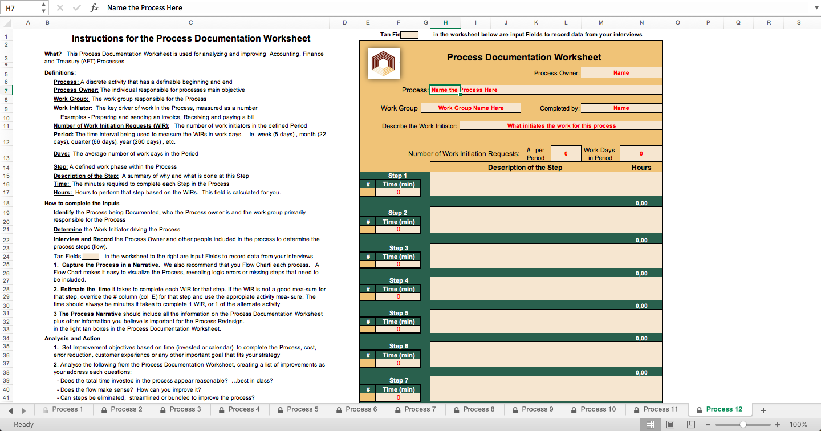Open the Name Box stepper arrows
Image resolution: width=821 pixels, height=431 pixels.
(x=44, y=7)
